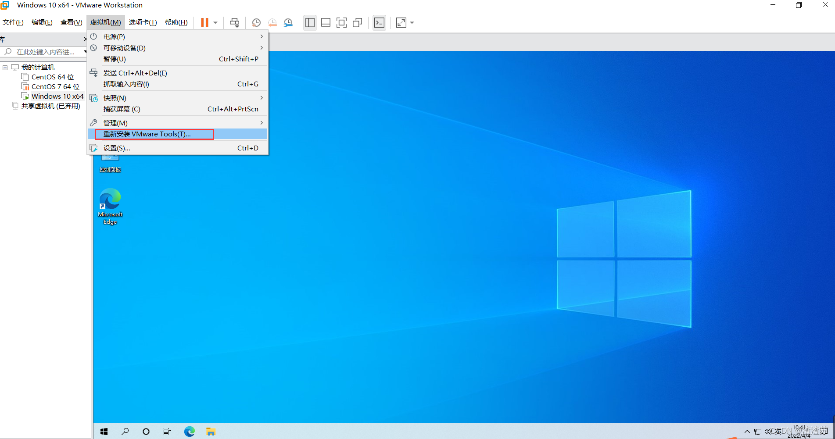Open the 文件(F) menu

(13, 22)
